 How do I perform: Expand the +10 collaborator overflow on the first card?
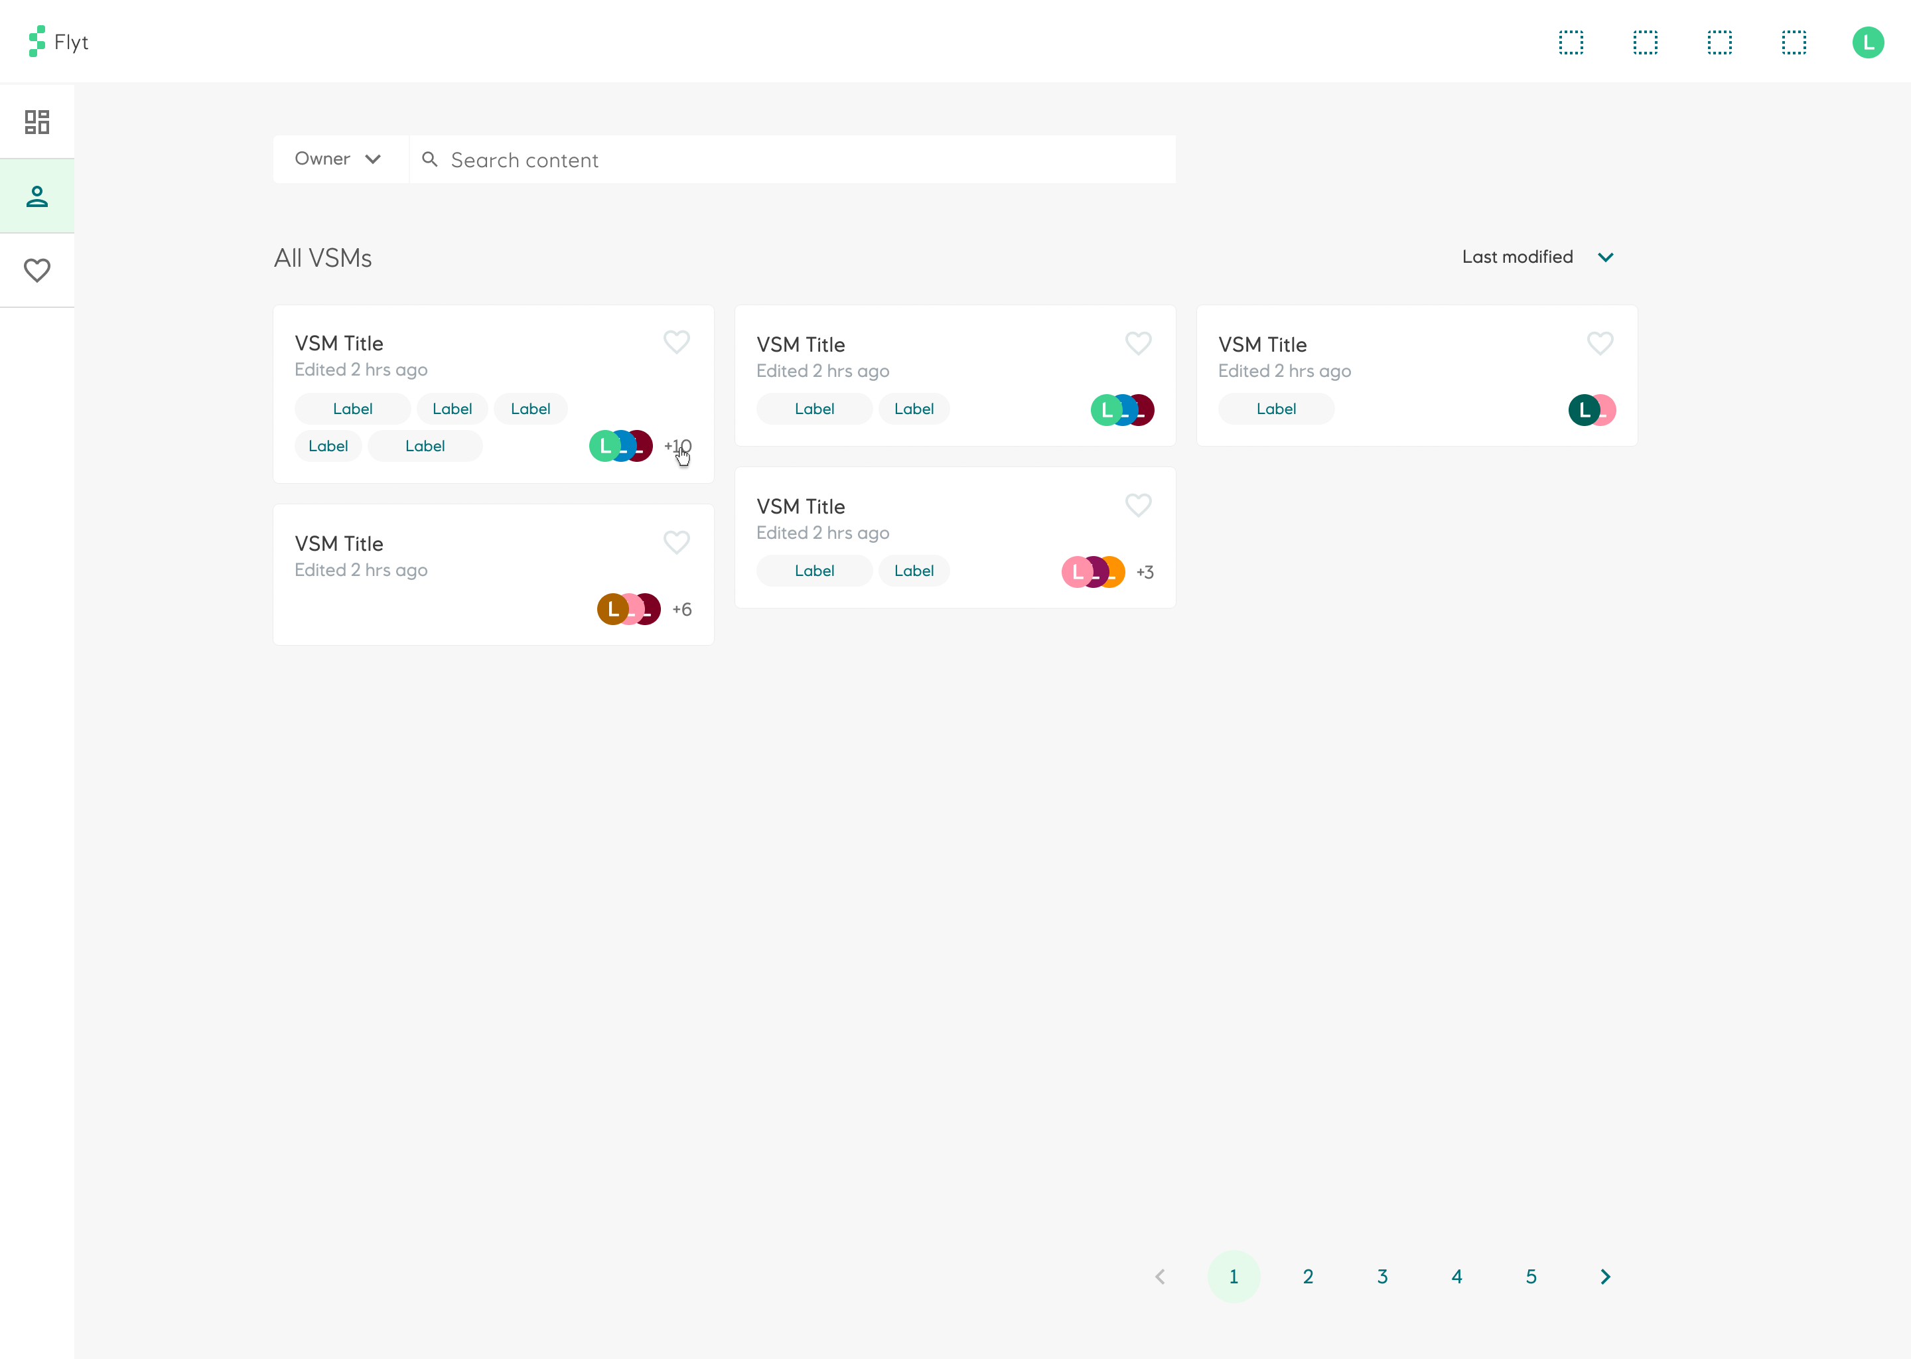point(677,446)
